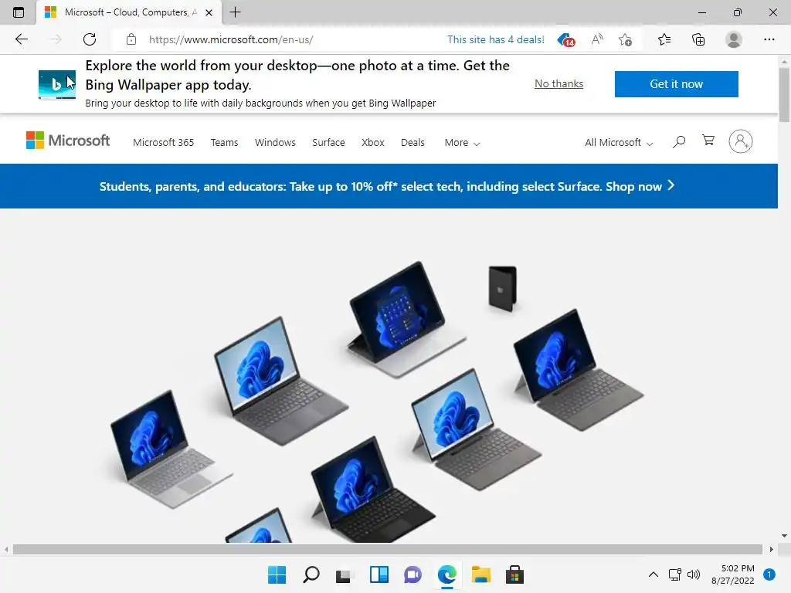Click the scroll right arrow

772,549
